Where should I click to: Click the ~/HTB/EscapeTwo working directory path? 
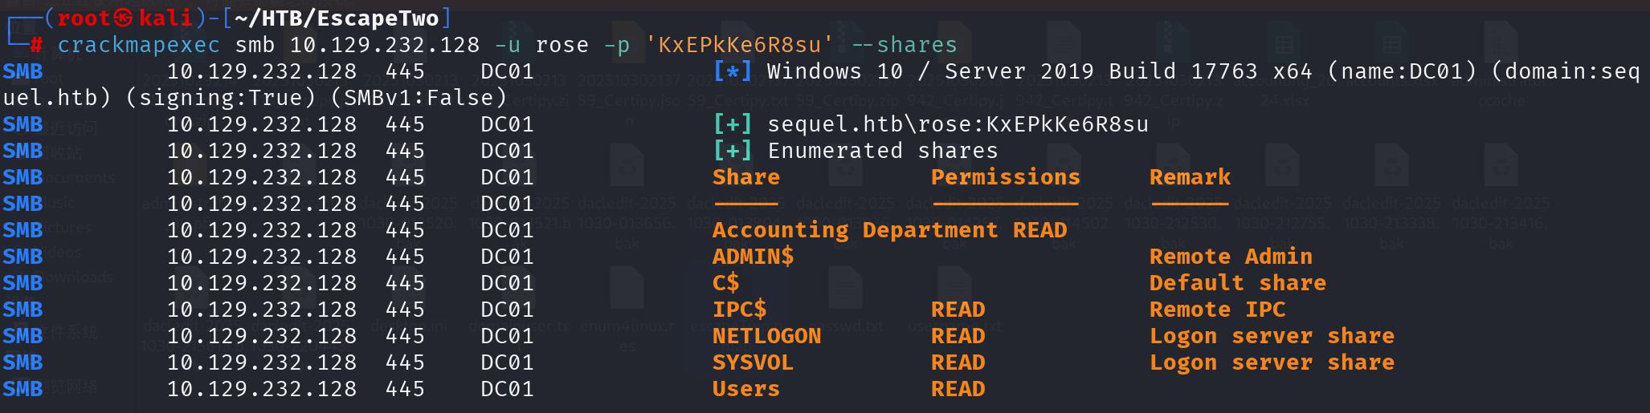336,18
